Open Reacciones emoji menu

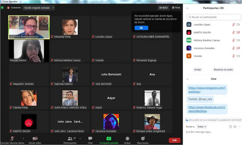click(143, 140)
